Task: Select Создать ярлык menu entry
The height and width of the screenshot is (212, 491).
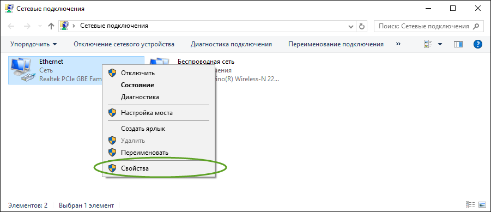Action: point(159,129)
